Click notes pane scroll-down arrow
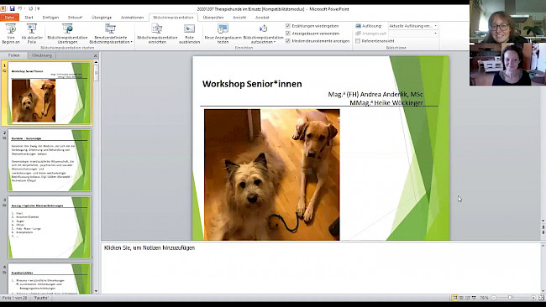The image size is (546, 307). pos(543,291)
